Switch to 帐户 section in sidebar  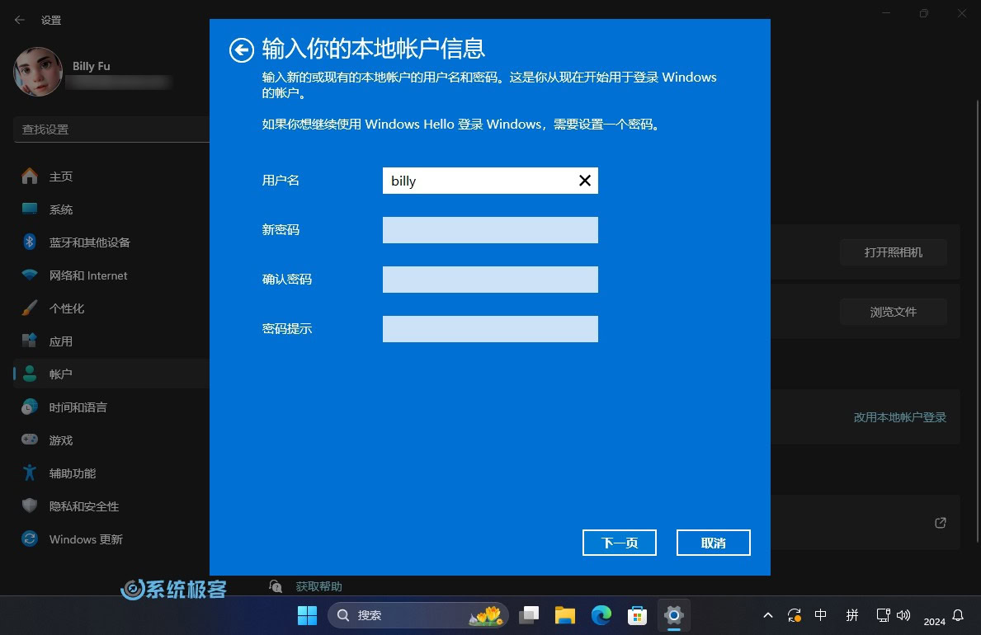pyautogui.click(x=61, y=374)
